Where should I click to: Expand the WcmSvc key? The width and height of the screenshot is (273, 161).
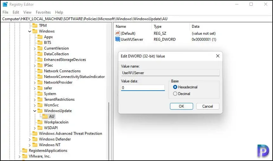(x=35, y=105)
